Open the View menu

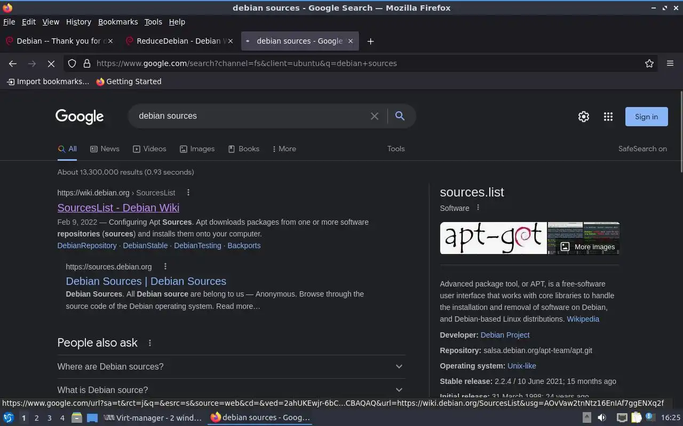(51, 22)
